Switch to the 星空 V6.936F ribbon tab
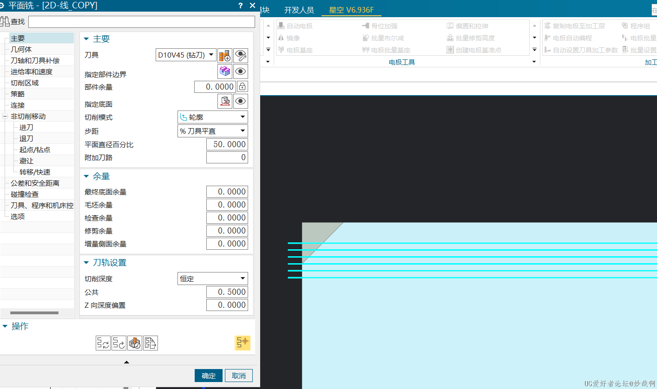This screenshot has width=657, height=389. tap(351, 10)
